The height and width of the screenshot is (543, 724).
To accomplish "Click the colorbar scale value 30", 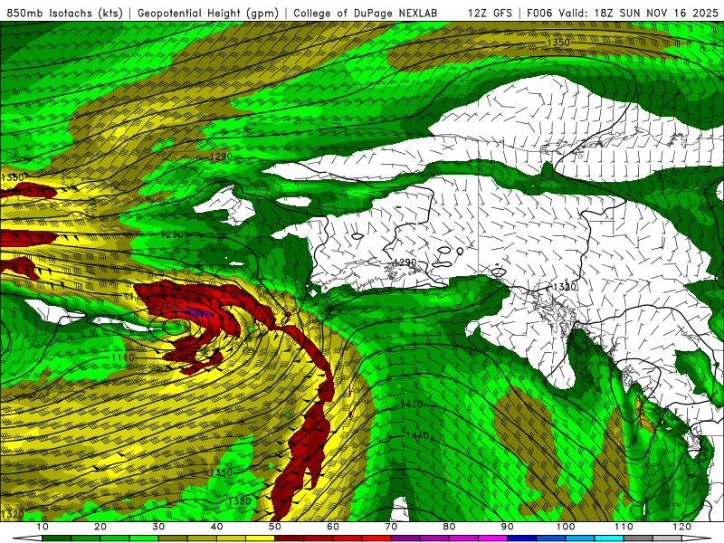I will tap(158, 527).
